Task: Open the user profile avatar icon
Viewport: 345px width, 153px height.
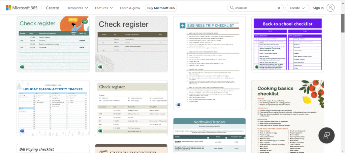Action: pyautogui.click(x=331, y=8)
